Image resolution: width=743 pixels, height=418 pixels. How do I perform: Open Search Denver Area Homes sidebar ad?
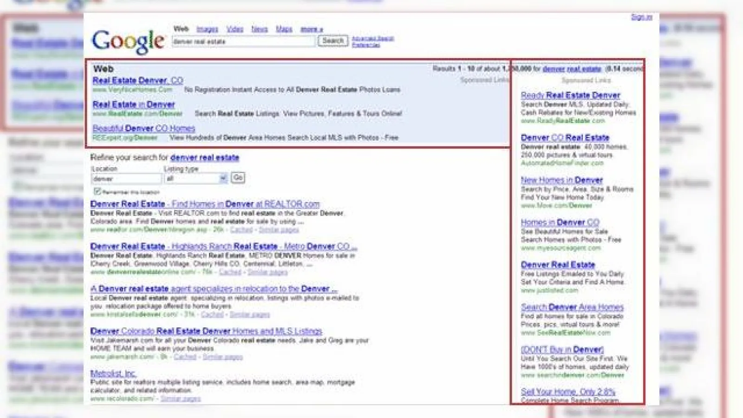pos(573,307)
